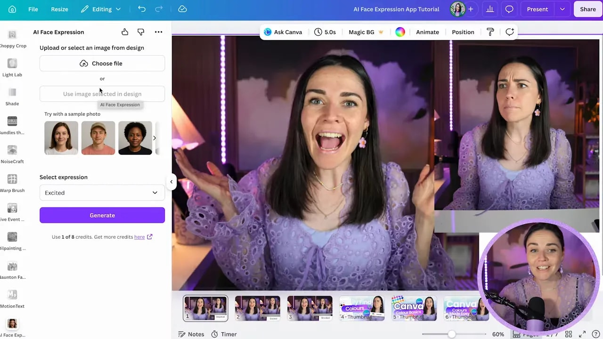
Task: Open the AI Face Expression sidebar app
Action: click(x=12, y=328)
